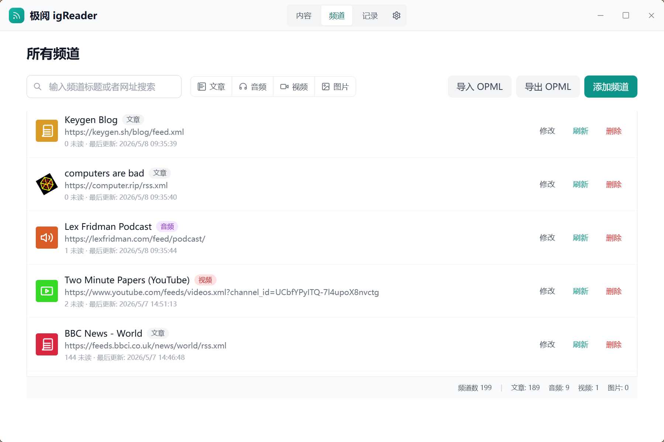Click the 图片: 0 count in footer
664x442 pixels.
618,388
